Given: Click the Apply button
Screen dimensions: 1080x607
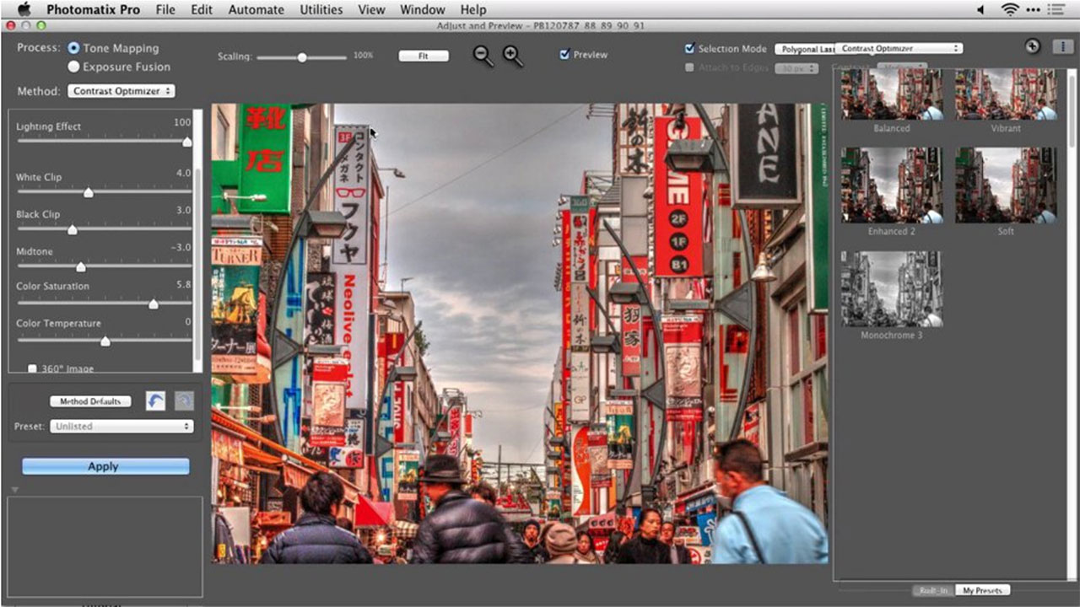Looking at the screenshot, I should 105,465.
